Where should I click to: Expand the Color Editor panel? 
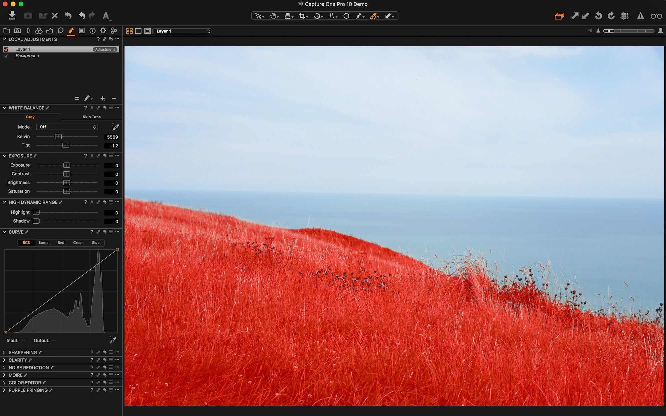pyautogui.click(x=4, y=383)
